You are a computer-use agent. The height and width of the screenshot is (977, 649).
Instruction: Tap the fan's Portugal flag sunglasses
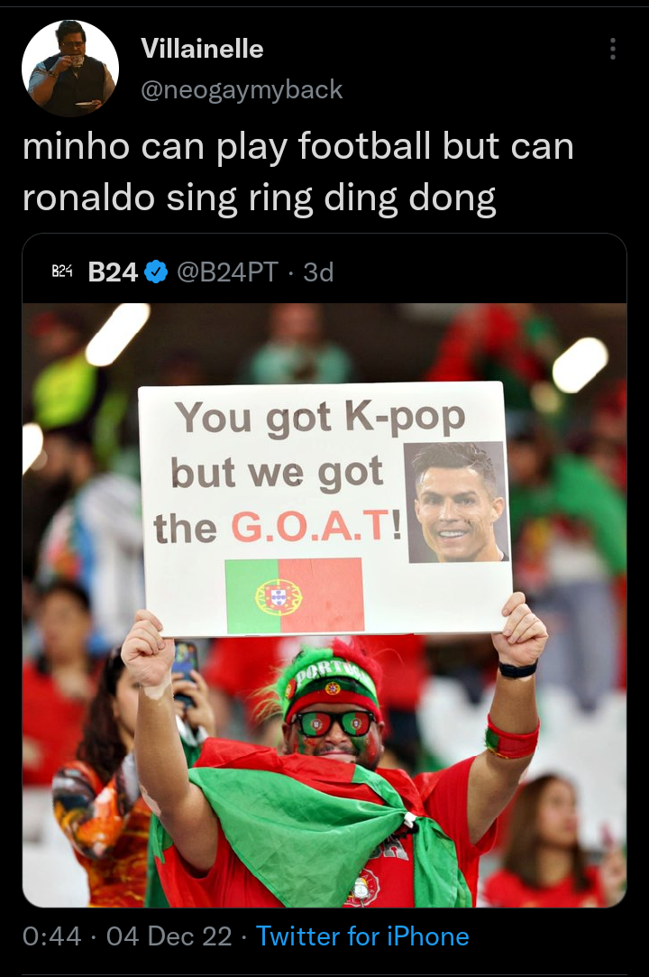[x=333, y=724]
